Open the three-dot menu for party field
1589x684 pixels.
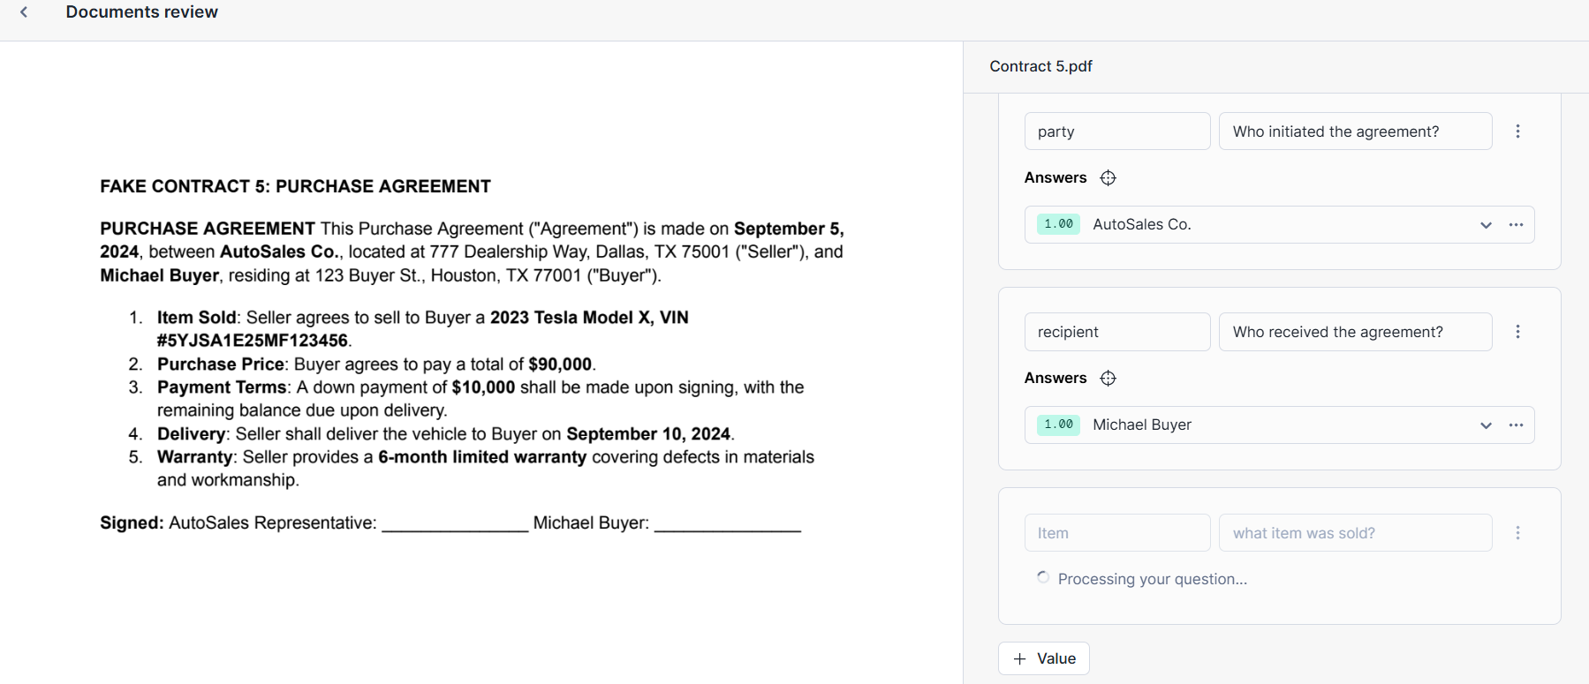(1517, 132)
